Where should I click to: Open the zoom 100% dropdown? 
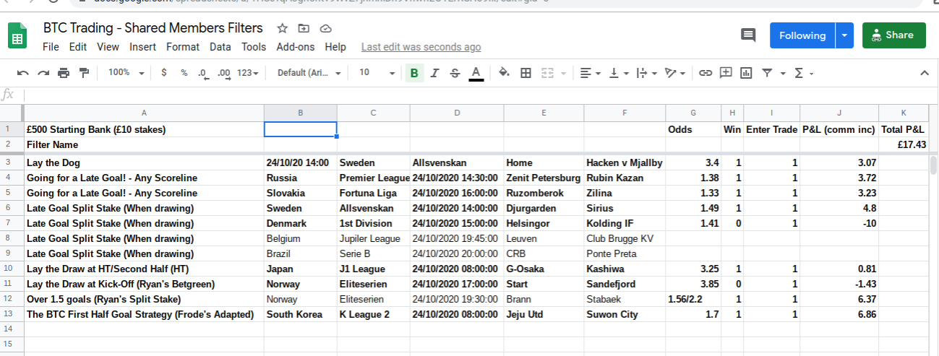tap(126, 73)
